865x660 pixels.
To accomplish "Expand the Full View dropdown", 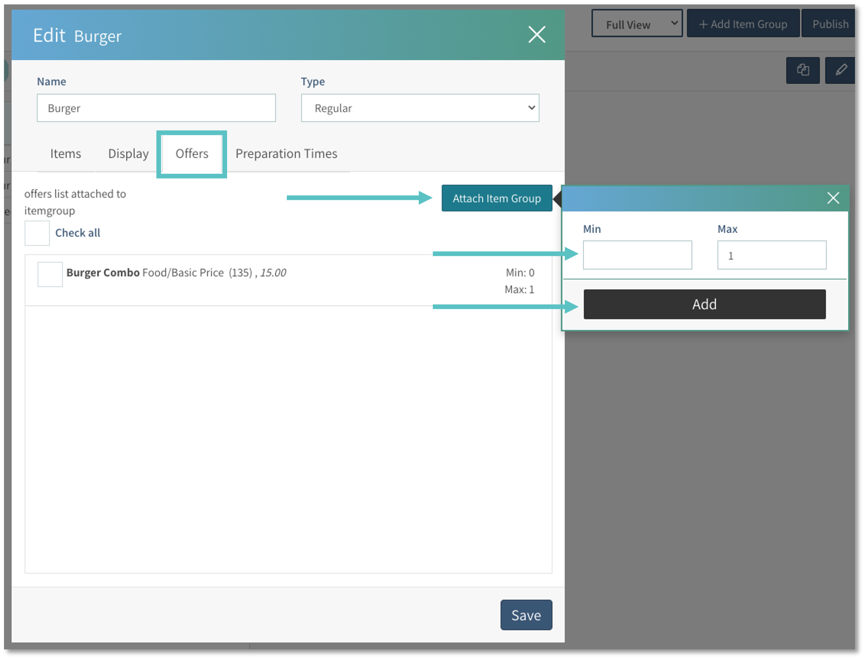I will 637,23.
